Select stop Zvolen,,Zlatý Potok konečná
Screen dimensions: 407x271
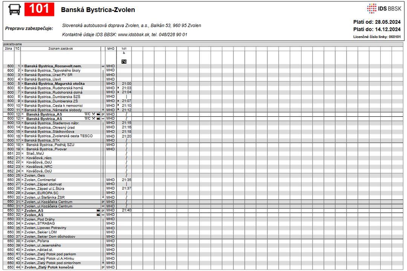point(49,267)
